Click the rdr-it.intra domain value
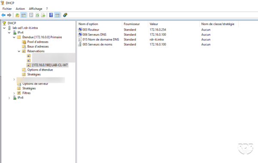This screenshot has width=258, height=163. [157, 40]
